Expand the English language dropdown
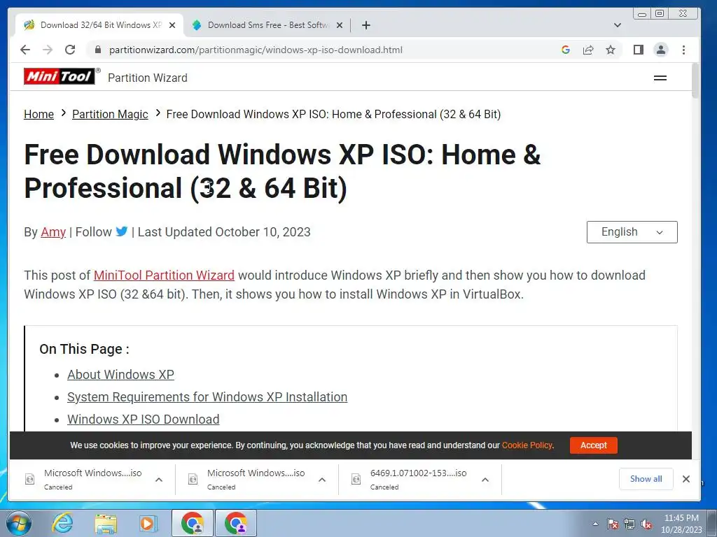This screenshot has height=537, width=717. tap(632, 232)
